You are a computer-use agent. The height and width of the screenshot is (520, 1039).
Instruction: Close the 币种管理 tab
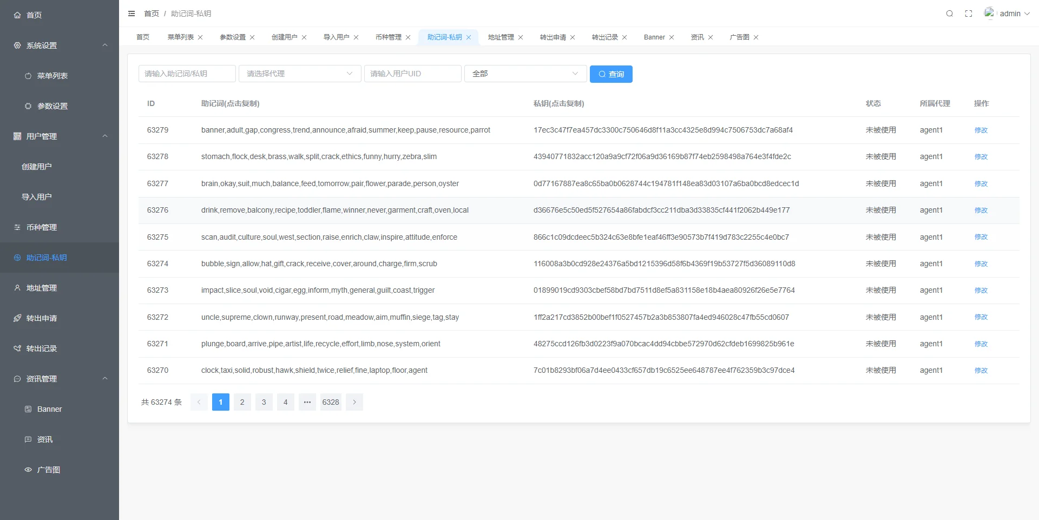click(408, 37)
